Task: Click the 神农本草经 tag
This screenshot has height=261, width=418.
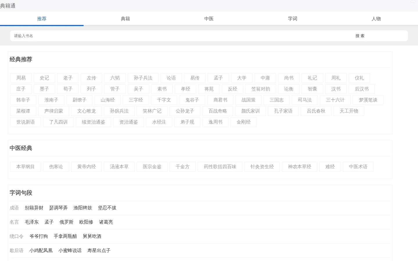Action: pyautogui.click(x=300, y=167)
